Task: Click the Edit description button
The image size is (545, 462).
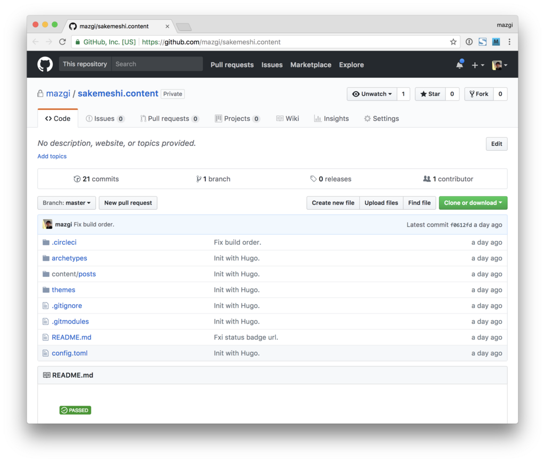Action: pos(497,144)
